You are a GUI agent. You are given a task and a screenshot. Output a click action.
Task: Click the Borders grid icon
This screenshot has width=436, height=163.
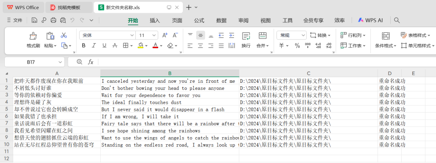click(125, 46)
